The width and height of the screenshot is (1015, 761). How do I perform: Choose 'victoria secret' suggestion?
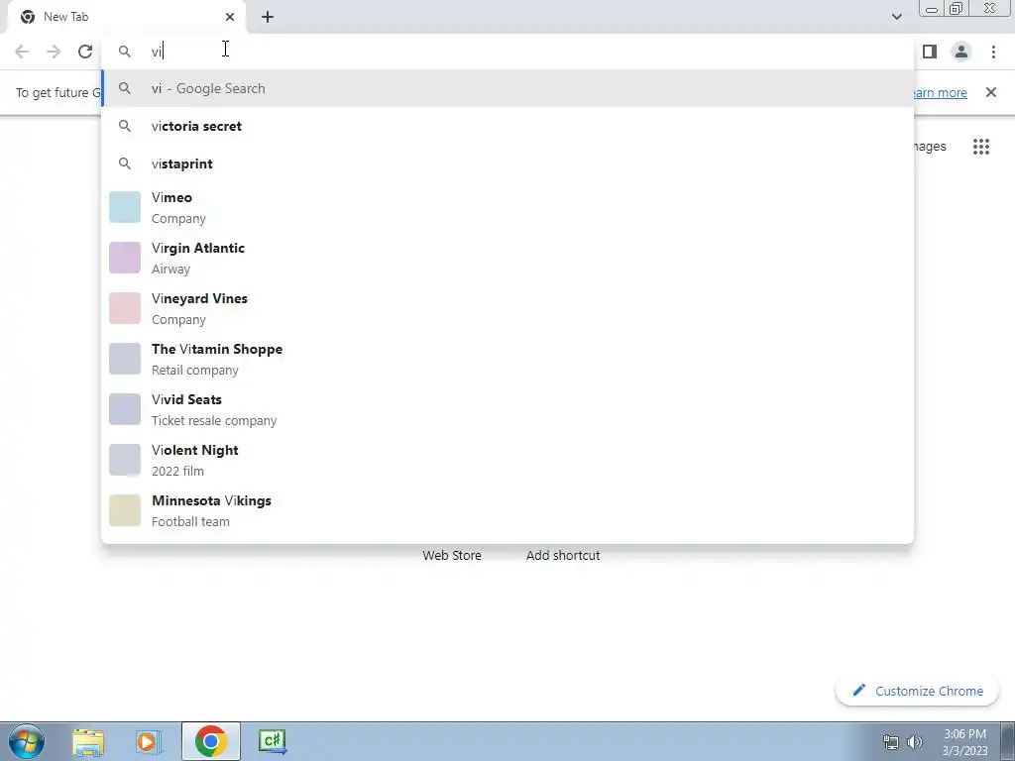point(508,126)
